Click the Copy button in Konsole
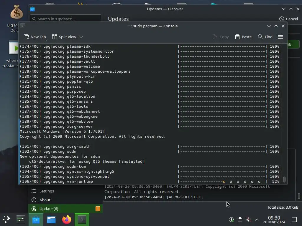Image resolution: width=302 pixels, height=226 pixels. pyautogui.click(x=221, y=37)
